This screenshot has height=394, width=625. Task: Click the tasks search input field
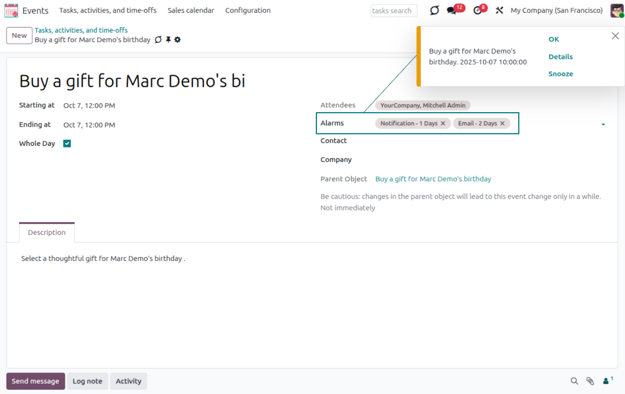[x=394, y=10]
